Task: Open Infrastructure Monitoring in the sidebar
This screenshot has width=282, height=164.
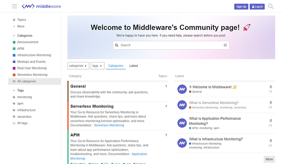Action: click(x=34, y=55)
